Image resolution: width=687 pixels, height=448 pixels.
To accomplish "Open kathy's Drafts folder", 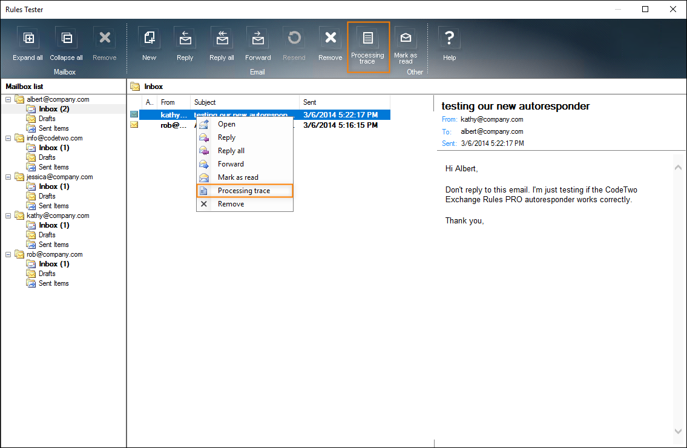I will [47, 235].
